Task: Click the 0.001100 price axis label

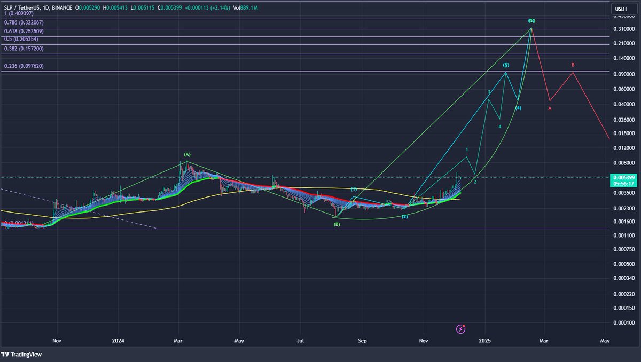Action: click(623, 235)
